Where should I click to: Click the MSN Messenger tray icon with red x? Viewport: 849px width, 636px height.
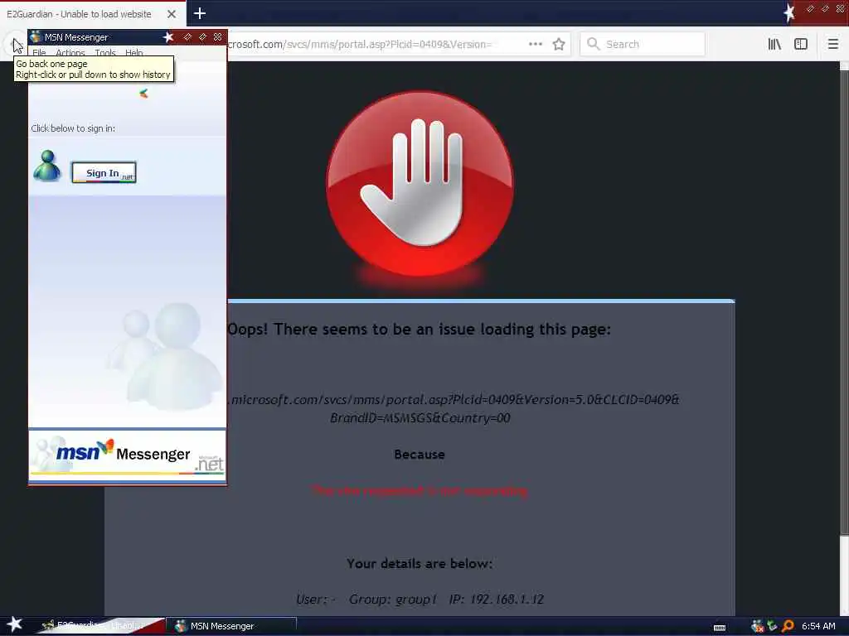click(x=757, y=626)
